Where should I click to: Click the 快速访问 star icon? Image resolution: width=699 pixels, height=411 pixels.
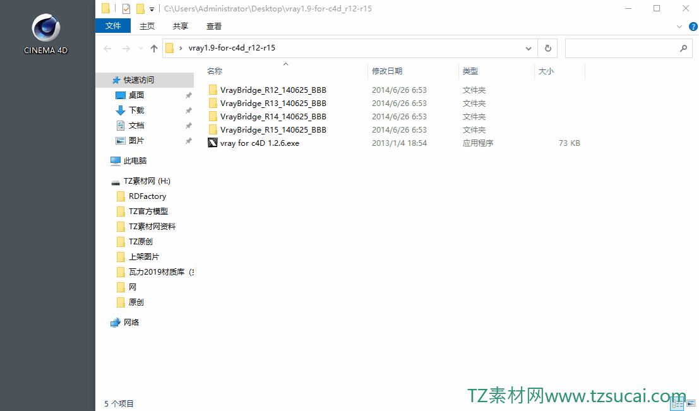[116, 80]
